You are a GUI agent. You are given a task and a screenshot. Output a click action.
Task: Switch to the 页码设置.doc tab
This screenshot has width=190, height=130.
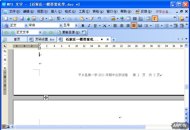point(42,39)
